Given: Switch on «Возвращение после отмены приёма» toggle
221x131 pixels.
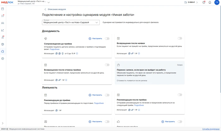Looking at the screenshot, I should pyautogui.click(x=107, y=65).
